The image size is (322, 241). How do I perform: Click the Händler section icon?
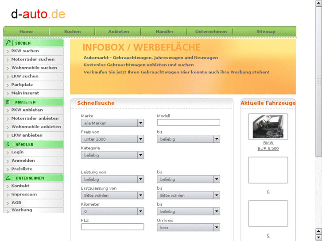click(8, 144)
